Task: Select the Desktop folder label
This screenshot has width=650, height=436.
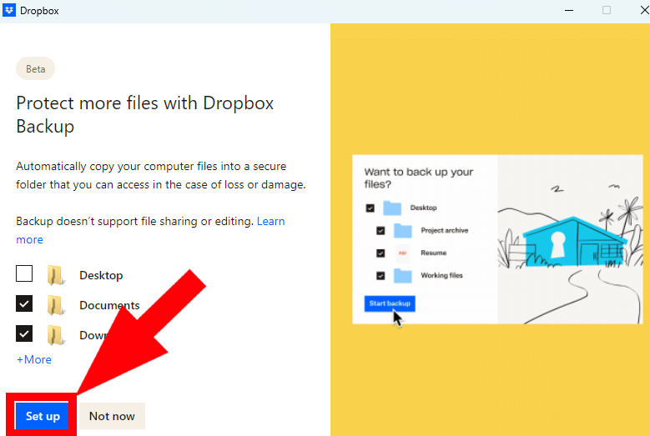Action: tap(101, 275)
